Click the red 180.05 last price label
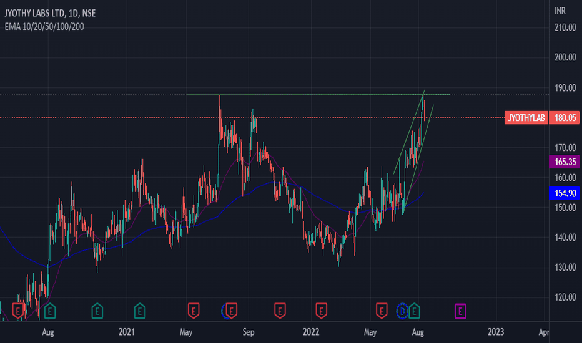The image size is (582, 343). (x=565, y=118)
